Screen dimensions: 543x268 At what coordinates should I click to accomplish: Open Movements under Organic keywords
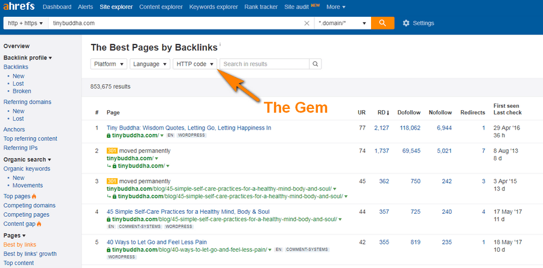point(28,185)
